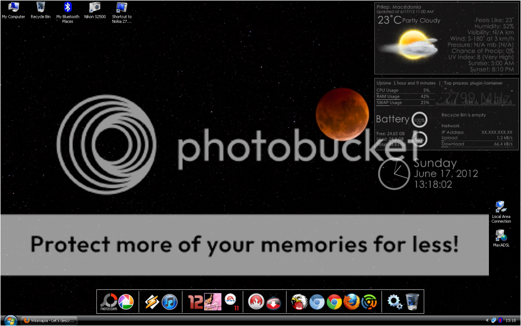Launch EA Sports FIFA 11 icon
Screen dimensions: 521x326
tap(232, 301)
